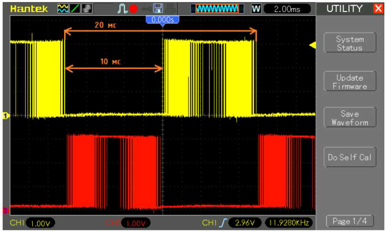The height and width of the screenshot is (232, 386).
Task: Close the UTILITY menu panel
Action: coord(378,9)
